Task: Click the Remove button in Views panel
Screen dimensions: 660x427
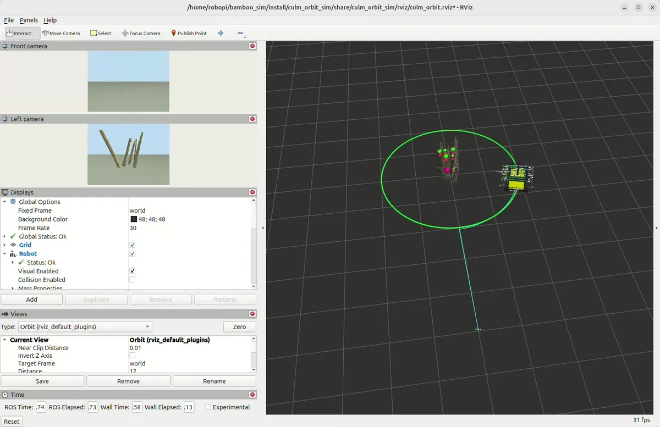Action: tap(128, 381)
